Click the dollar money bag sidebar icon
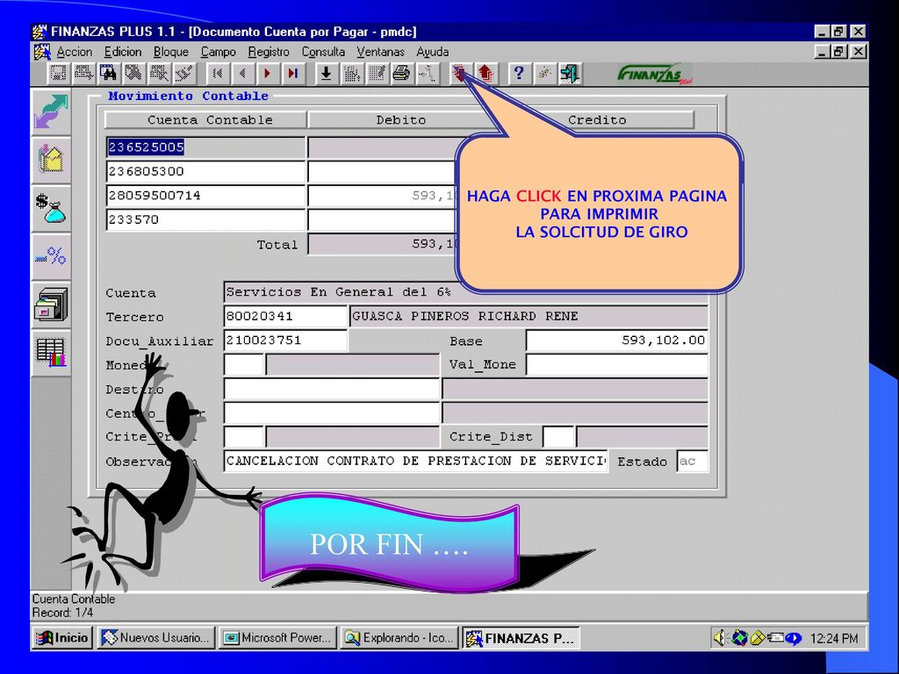Viewport: 899px width, 674px height. [51, 207]
